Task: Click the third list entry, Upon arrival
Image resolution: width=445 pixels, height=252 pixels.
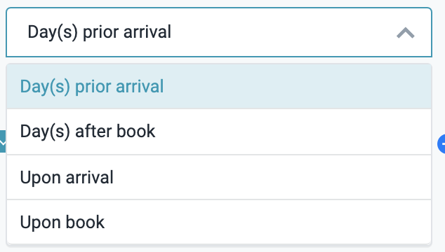Action: [219, 177]
